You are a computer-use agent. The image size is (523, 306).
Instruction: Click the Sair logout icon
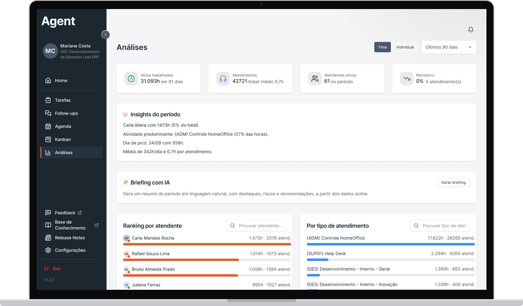click(x=47, y=269)
